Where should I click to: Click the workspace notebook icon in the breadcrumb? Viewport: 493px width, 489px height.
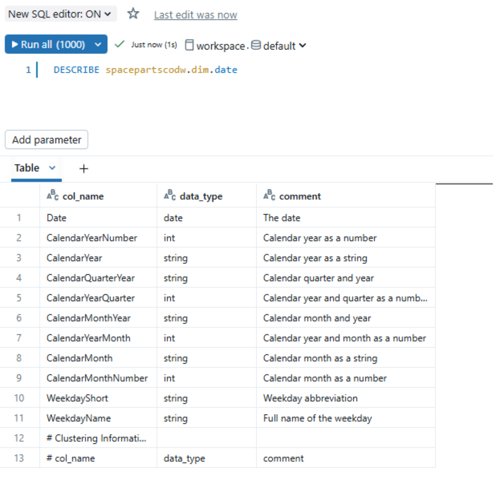(189, 45)
